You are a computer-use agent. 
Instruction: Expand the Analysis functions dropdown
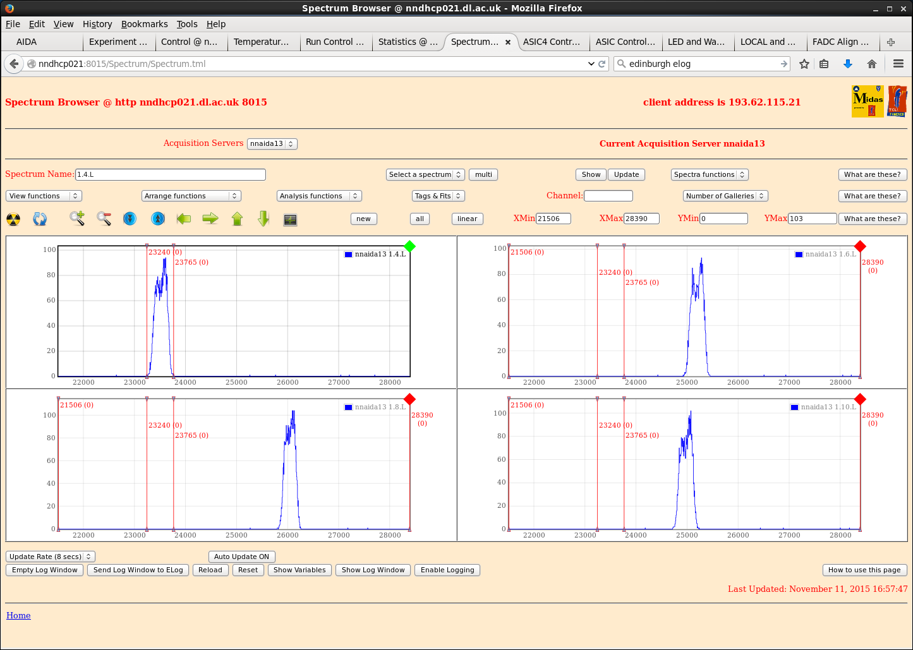pos(318,196)
